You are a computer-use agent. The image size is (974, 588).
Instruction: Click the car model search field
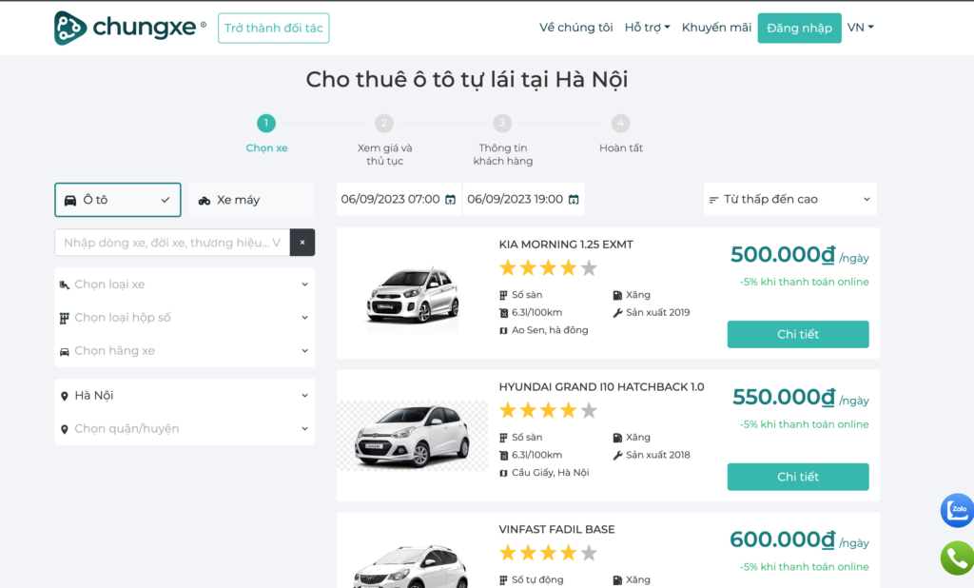point(172,243)
